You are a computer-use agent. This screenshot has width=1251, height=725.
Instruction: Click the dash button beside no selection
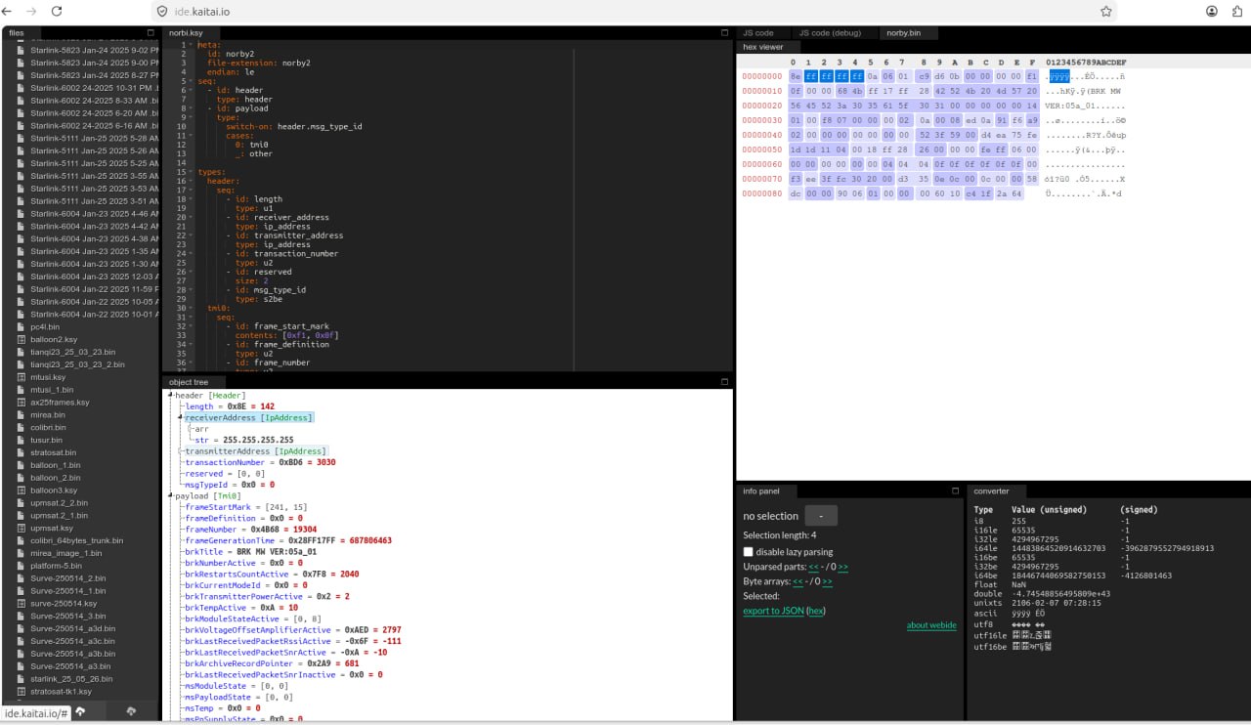[821, 515]
